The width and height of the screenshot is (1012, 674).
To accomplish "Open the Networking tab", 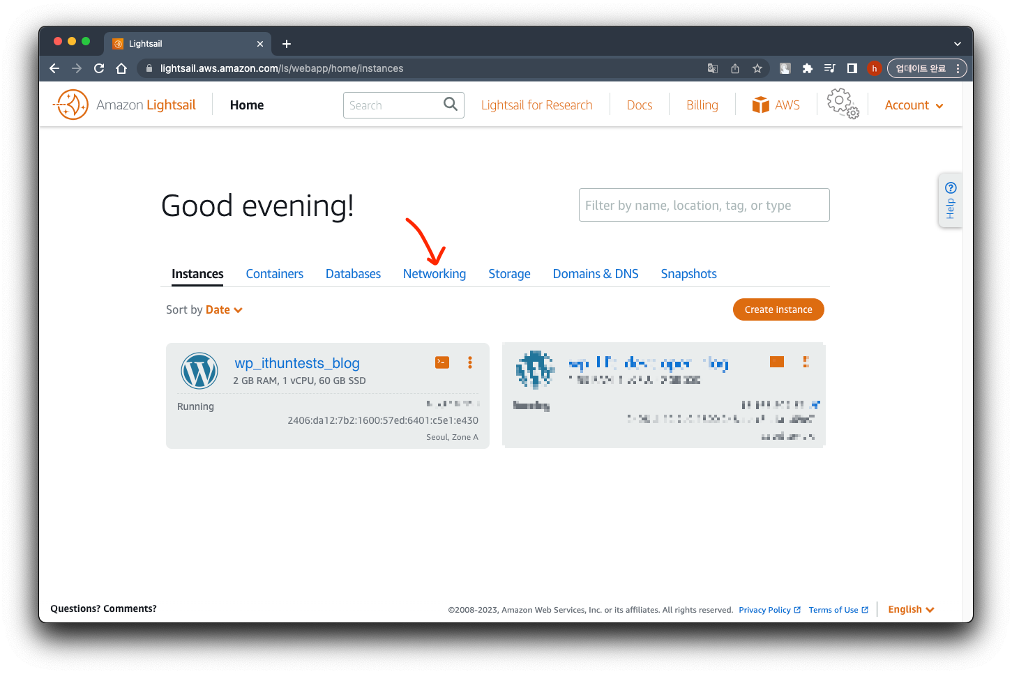I will click(435, 274).
